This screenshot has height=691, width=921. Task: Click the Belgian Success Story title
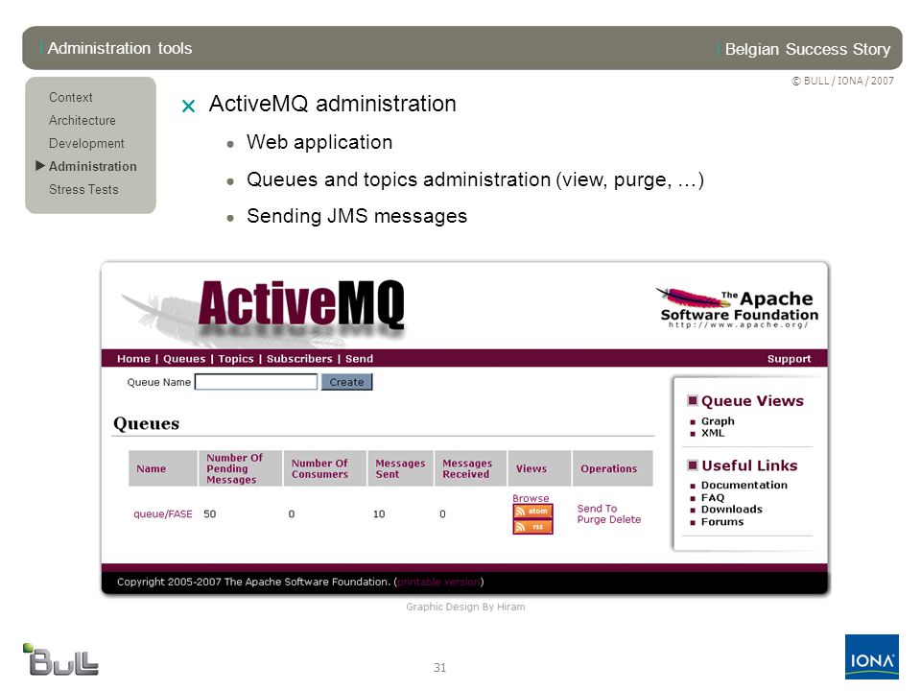(x=808, y=49)
